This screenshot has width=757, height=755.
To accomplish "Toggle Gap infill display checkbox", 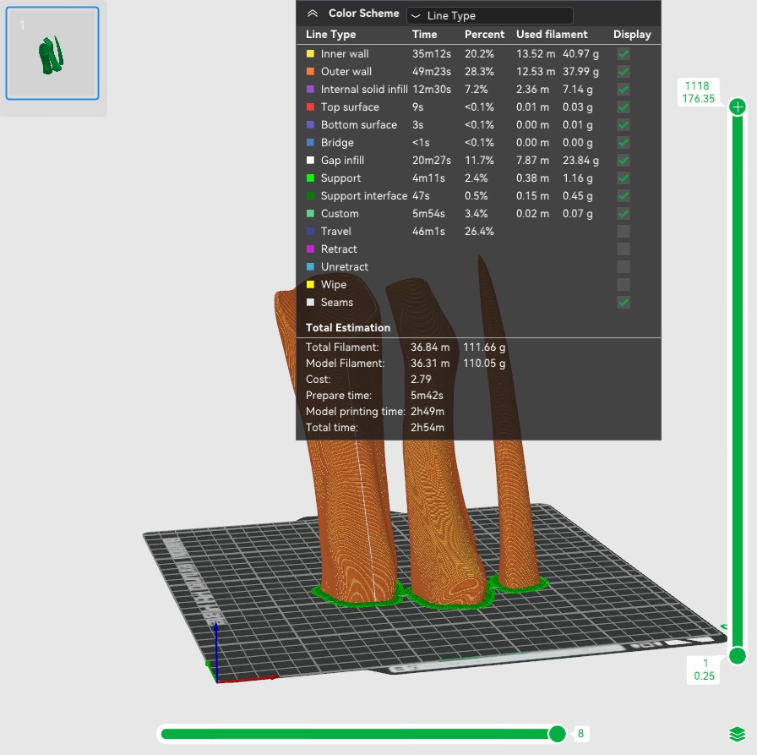I will [624, 161].
